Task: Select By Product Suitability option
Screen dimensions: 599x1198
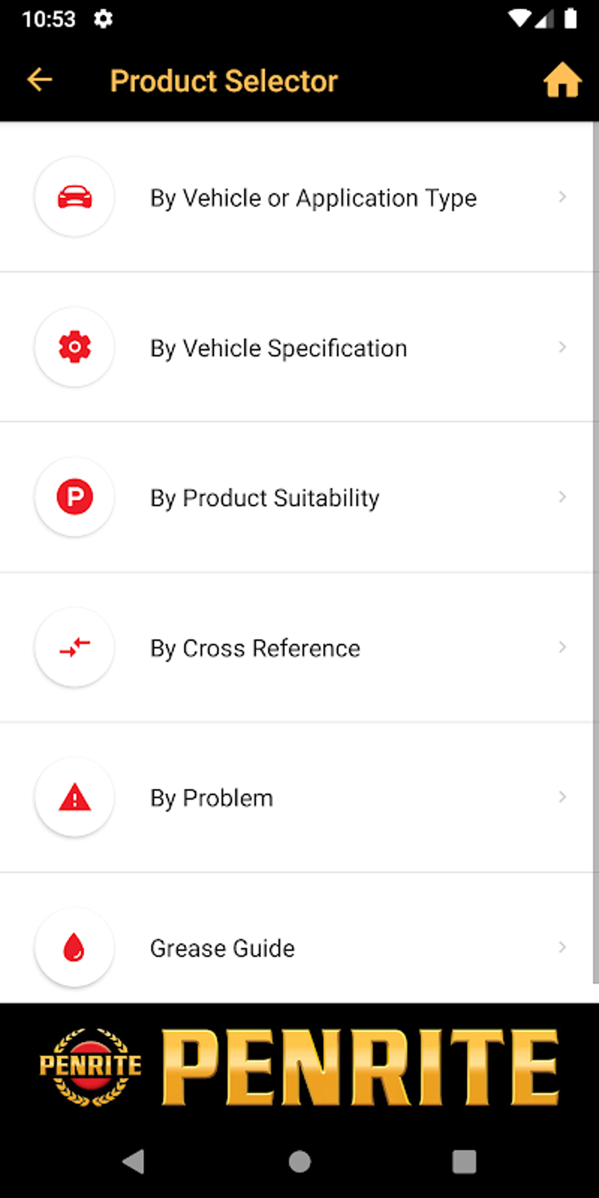Action: click(265, 498)
